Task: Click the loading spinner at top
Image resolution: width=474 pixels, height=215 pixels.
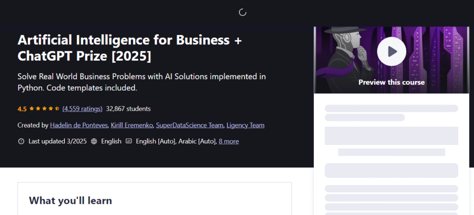Action: click(243, 12)
